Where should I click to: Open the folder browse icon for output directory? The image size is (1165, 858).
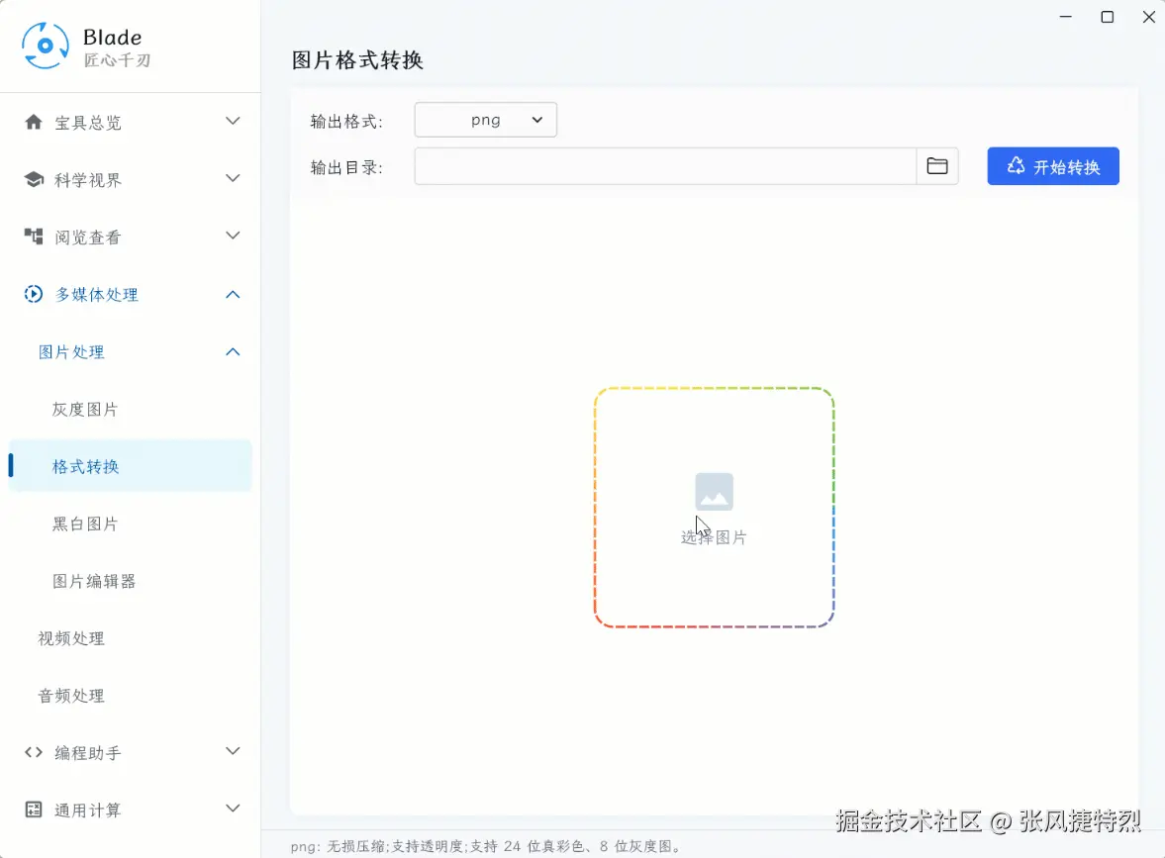[x=937, y=165]
